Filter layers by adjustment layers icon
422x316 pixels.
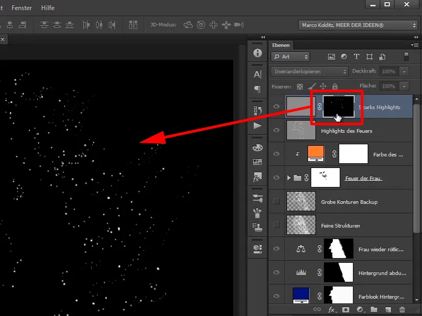click(x=344, y=57)
